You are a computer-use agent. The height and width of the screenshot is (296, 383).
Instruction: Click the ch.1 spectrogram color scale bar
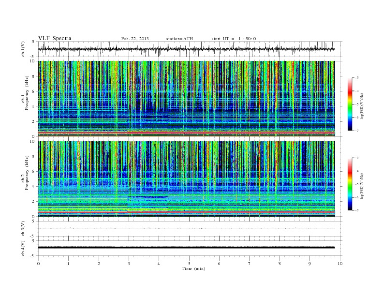point(350,104)
